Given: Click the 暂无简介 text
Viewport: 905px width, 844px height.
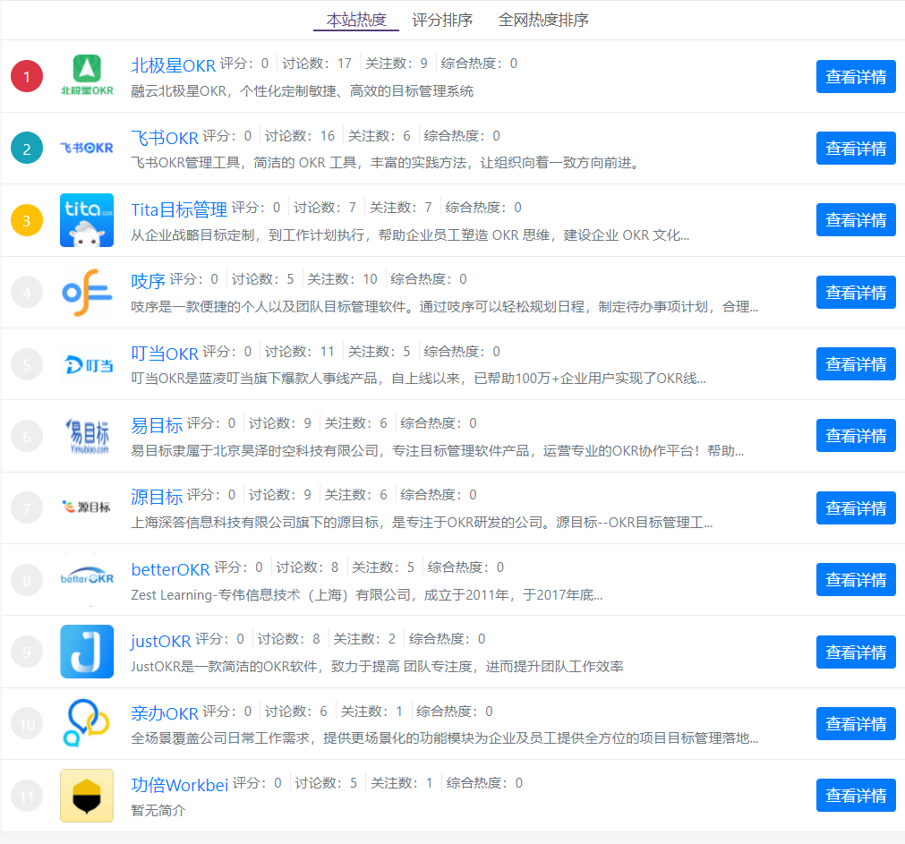Looking at the screenshot, I should pos(158,811).
